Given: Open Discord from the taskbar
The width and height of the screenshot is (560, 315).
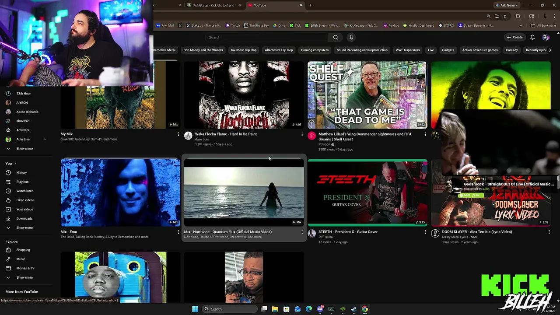Looking at the screenshot, I should pyautogui.click(x=320, y=309).
